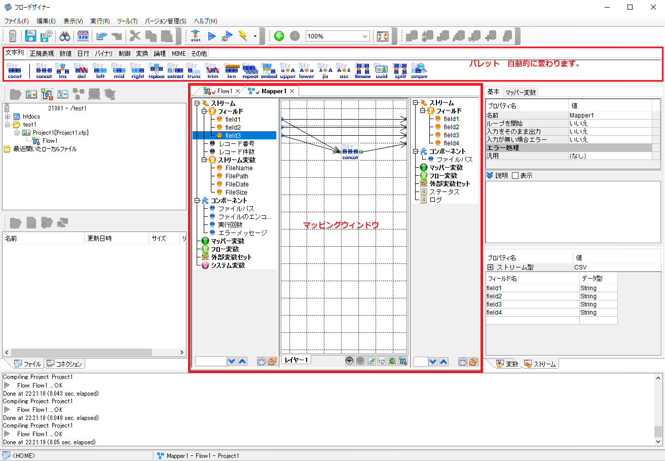Screen dimensions: 665x461
Task: Expand the htdocs folder node
Action: pyautogui.click(x=8, y=117)
